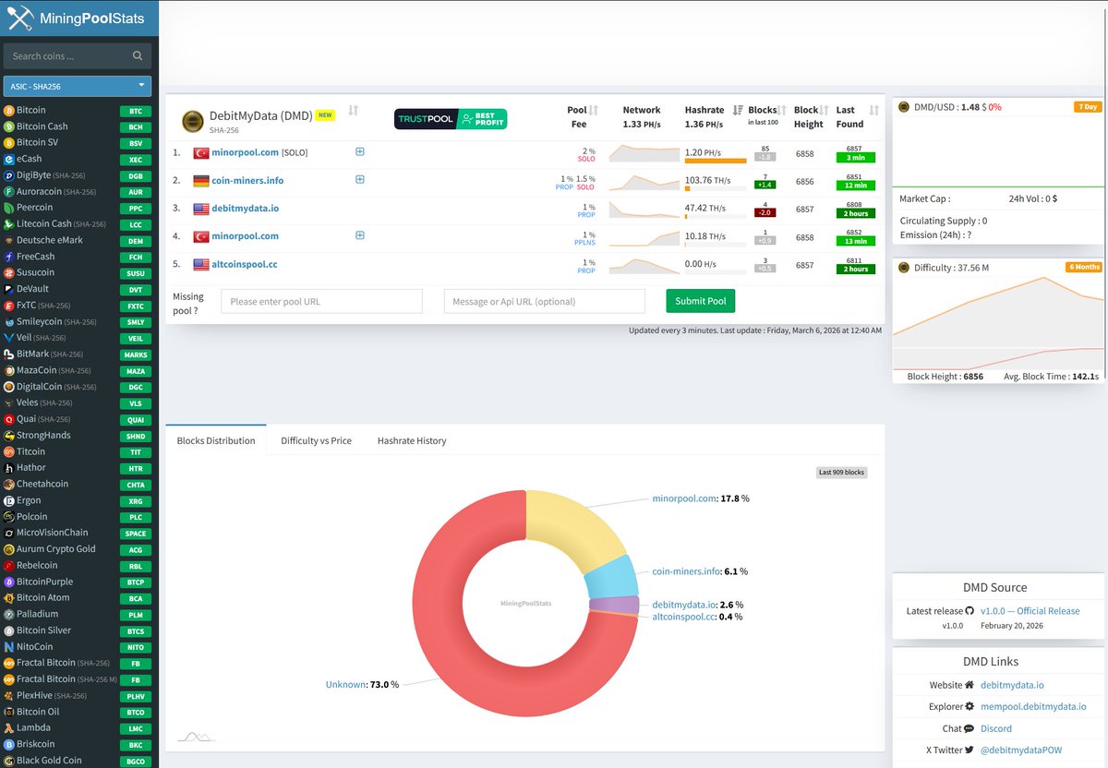
Task: Click the Message or Api URL field
Action: click(544, 301)
